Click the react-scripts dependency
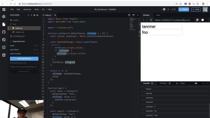Screen dimensions: 210x118 [x=24, y=53]
